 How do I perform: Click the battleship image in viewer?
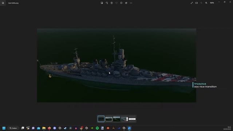[x=116, y=65]
